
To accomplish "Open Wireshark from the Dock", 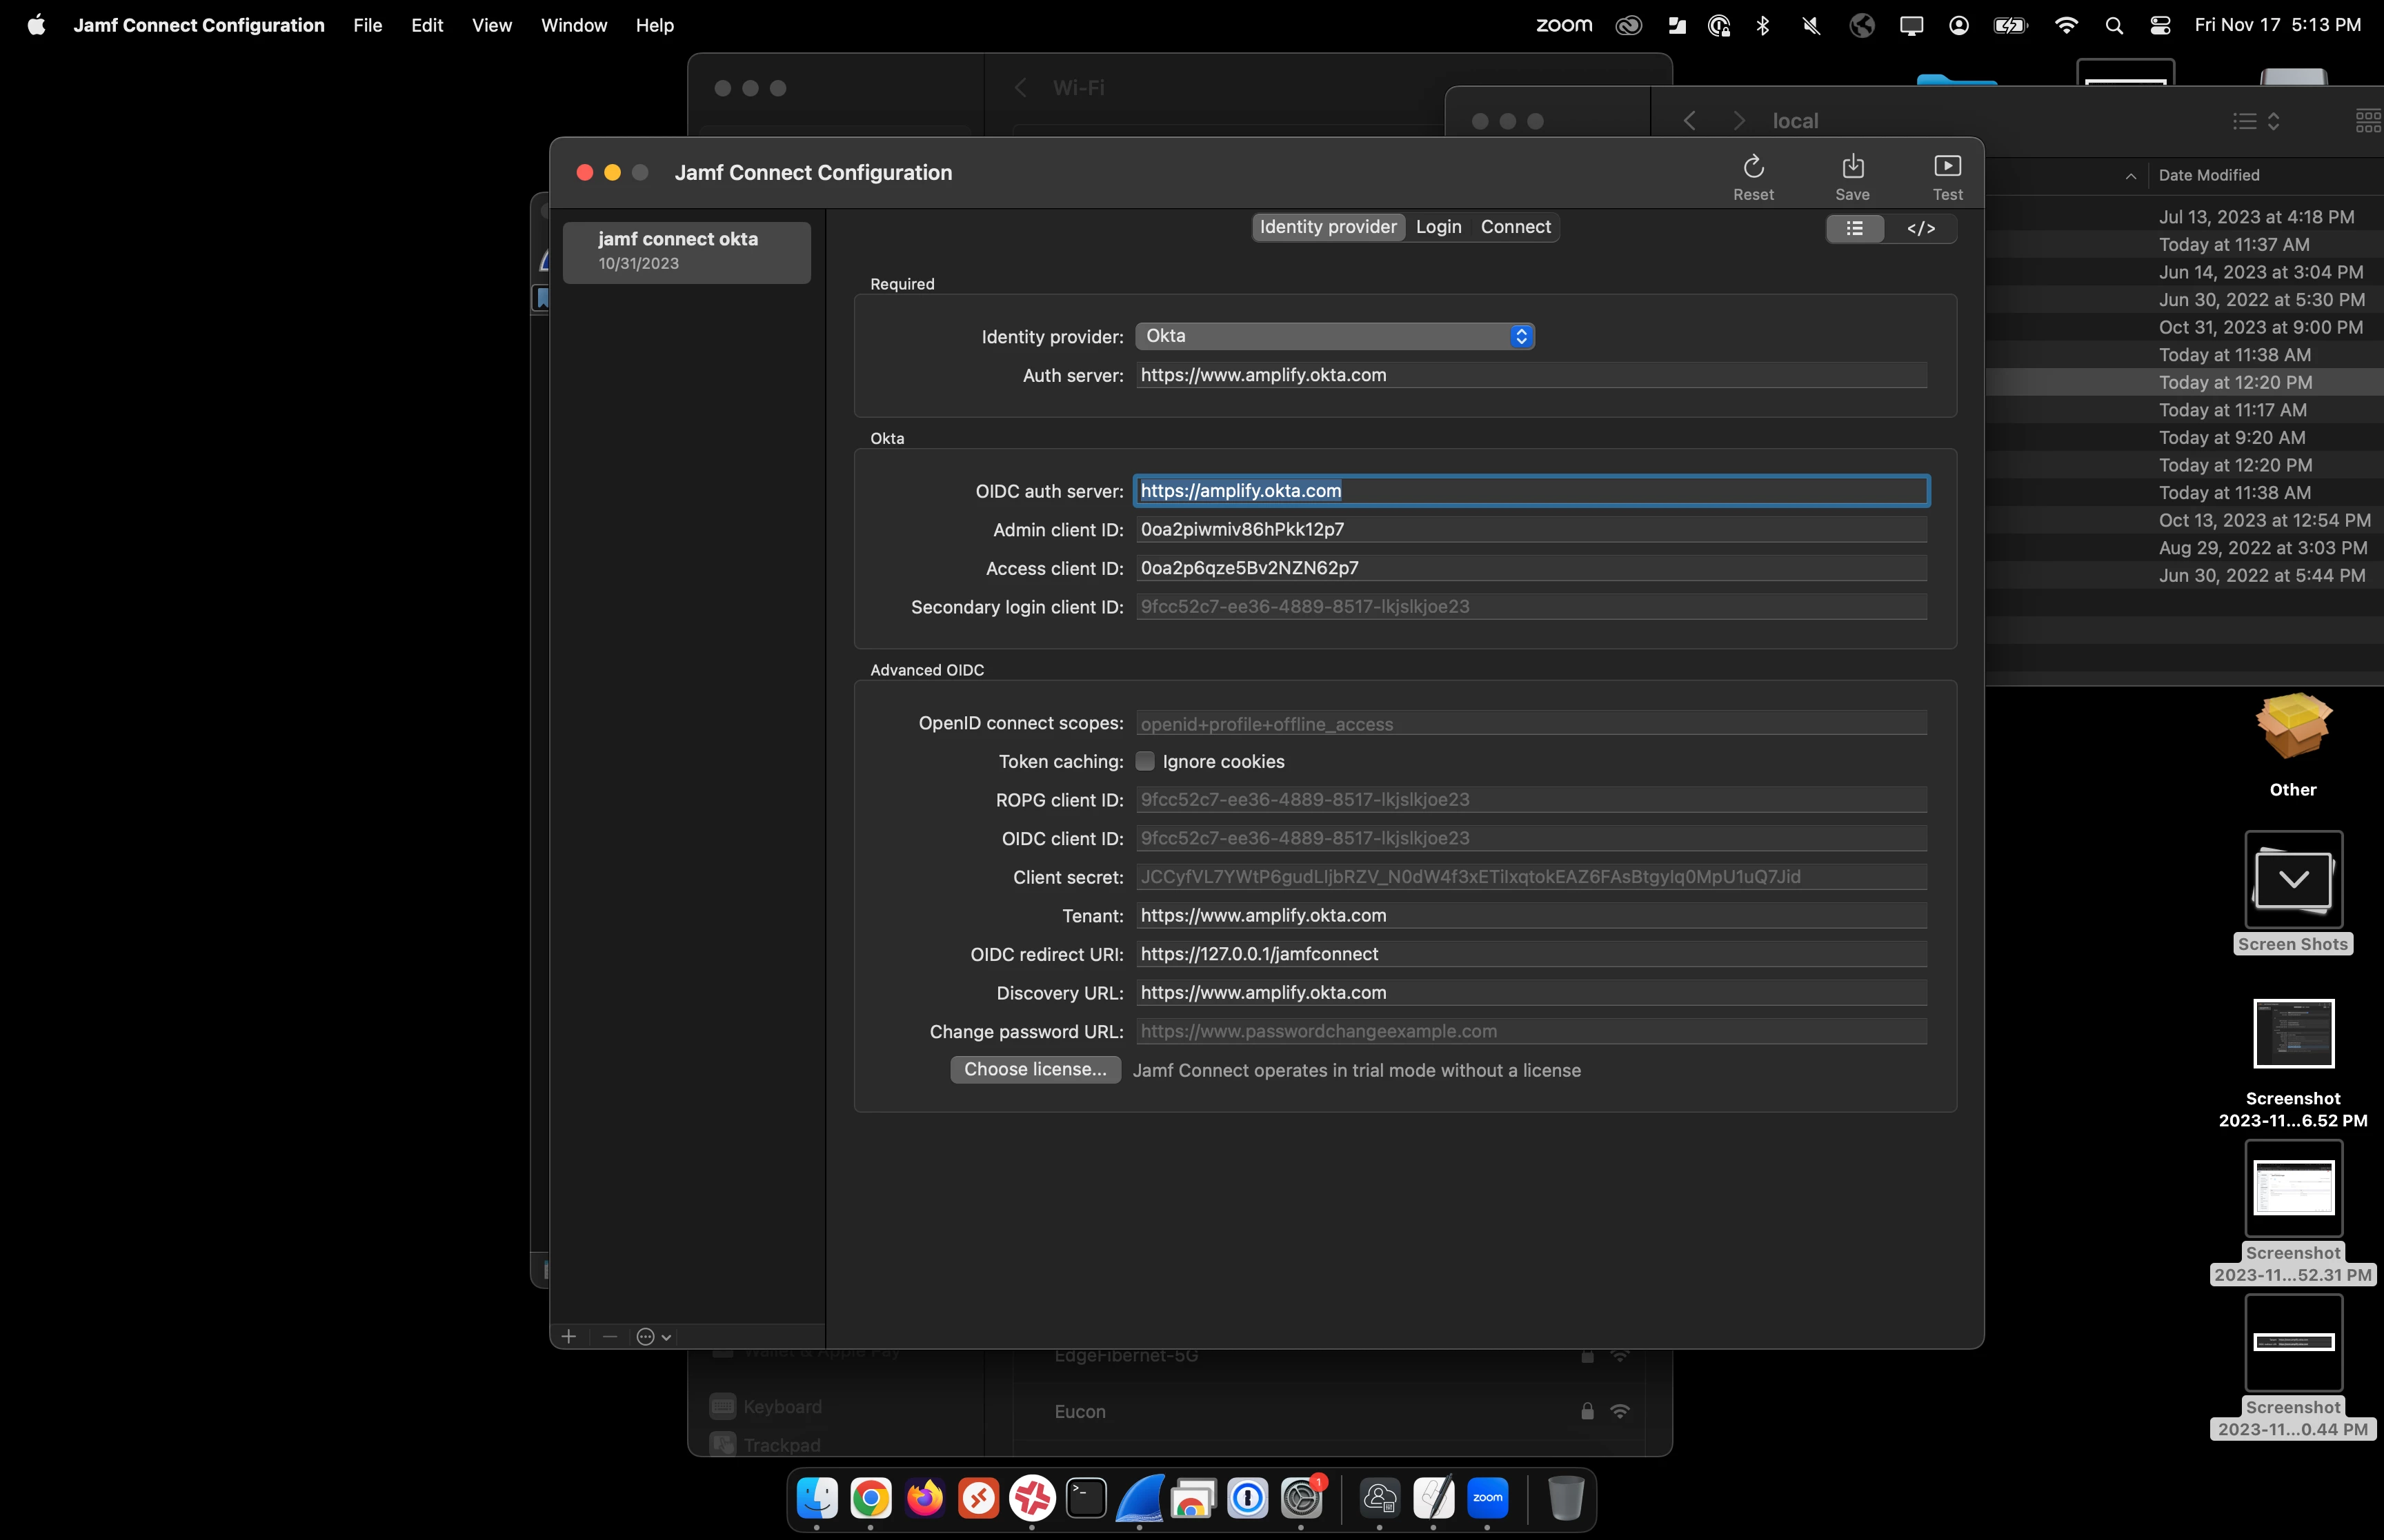I will [1140, 1497].
